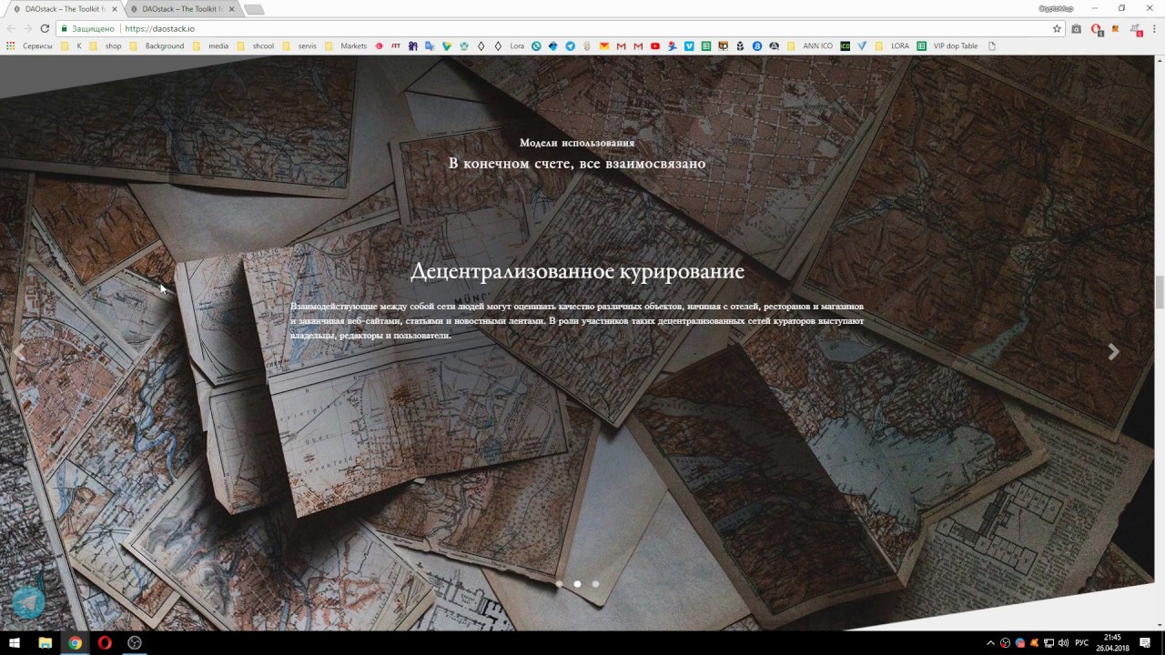The width and height of the screenshot is (1165, 655).
Task: Show hidden system tray icons chevron
Action: 991,643
